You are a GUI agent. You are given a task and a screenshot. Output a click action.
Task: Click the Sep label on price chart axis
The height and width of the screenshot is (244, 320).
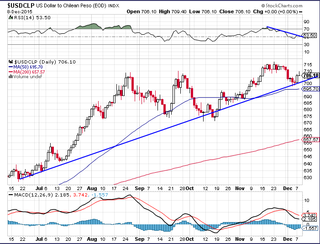(x=139, y=188)
